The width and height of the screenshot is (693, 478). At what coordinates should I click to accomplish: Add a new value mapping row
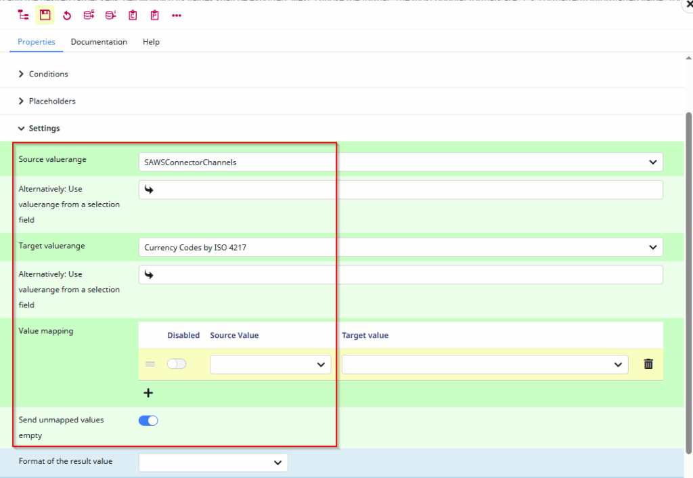(148, 392)
